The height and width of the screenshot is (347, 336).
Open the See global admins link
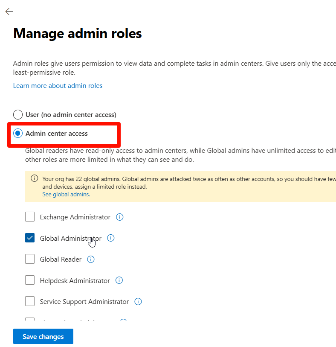click(x=66, y=194)
